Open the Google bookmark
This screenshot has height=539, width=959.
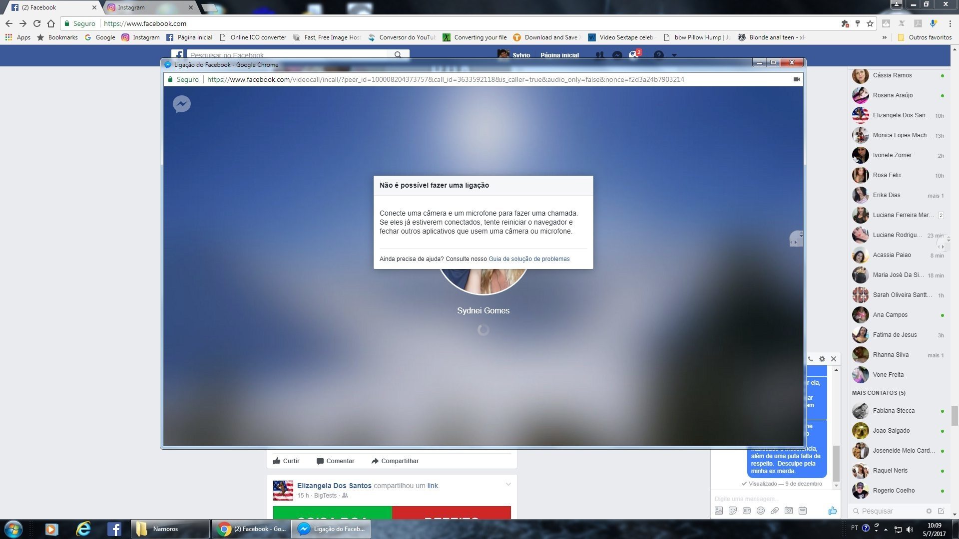coord(100,37)
